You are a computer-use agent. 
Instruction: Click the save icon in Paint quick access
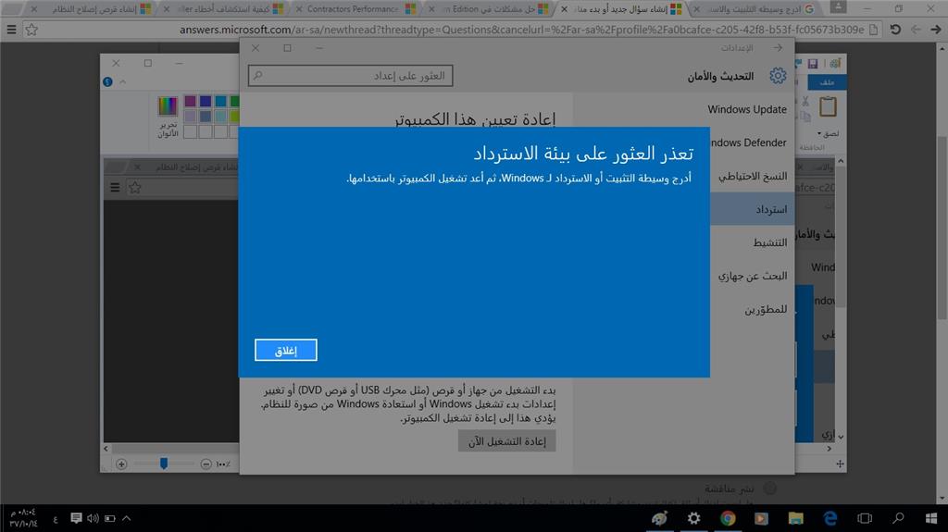tap(813, 64)
